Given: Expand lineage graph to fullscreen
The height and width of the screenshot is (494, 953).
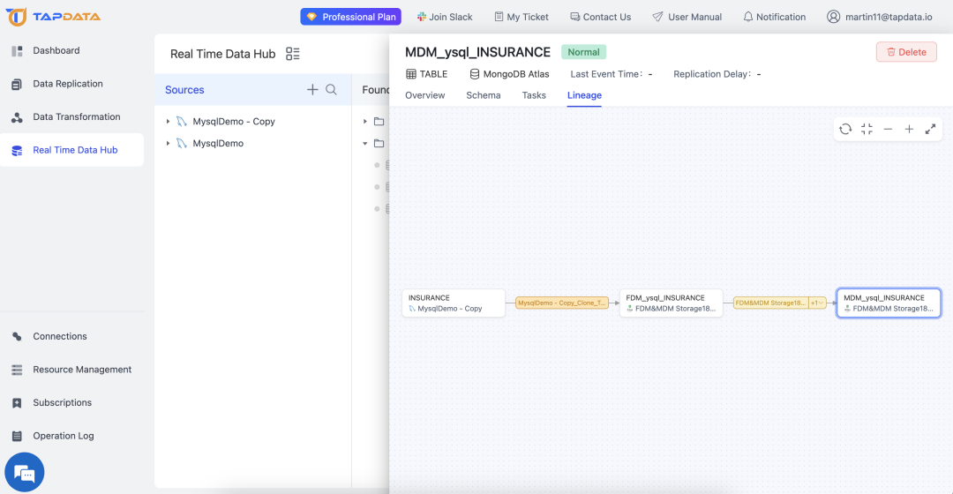Looking at the screenshot, I should tap(930, 129).
